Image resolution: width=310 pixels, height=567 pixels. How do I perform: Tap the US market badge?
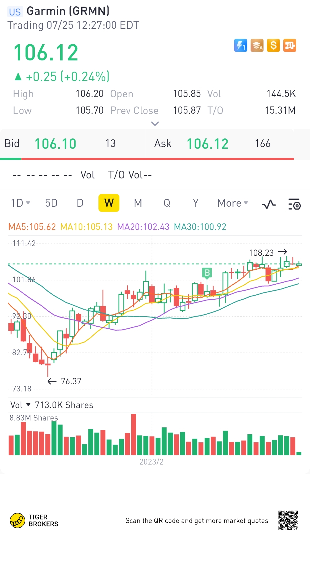click(x=15, y=12)
